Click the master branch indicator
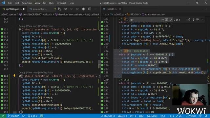210x118 pixels. point(13,116)
